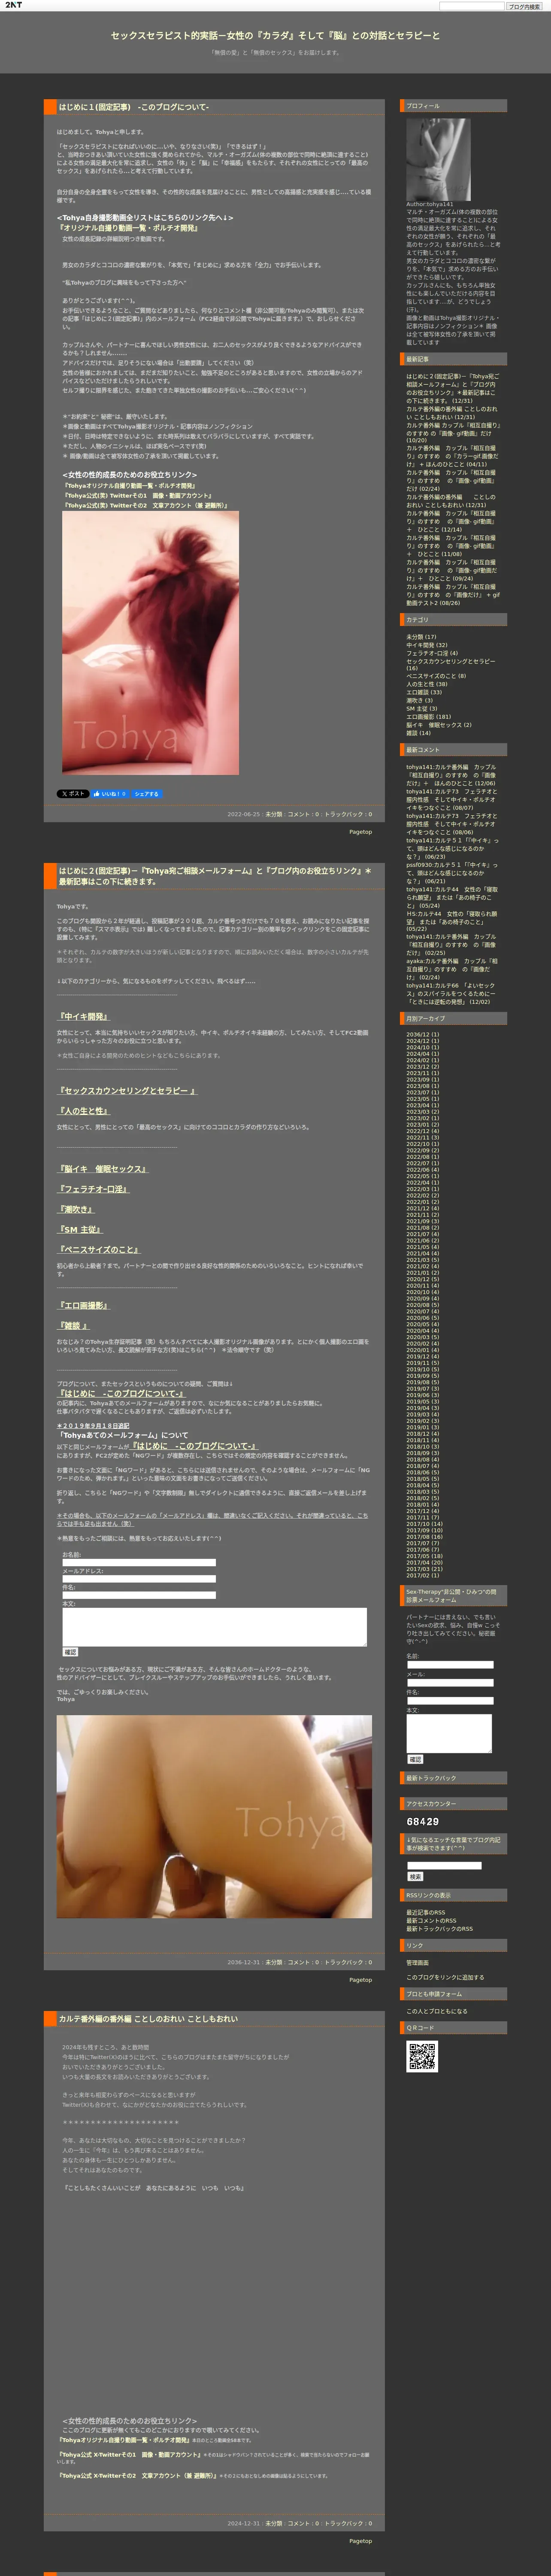Click the QR code image in sidebar
551x2576 pixels.
(x=422, y=2056)
